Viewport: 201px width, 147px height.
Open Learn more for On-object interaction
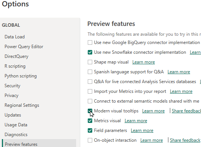pos(151,140)
